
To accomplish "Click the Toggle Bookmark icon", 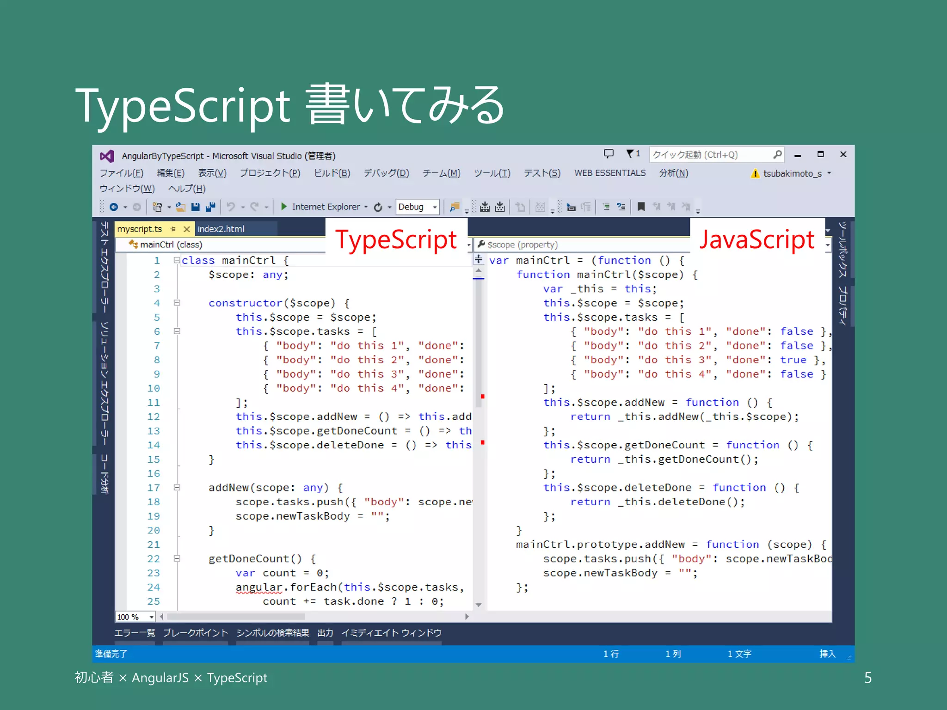I will point(641,207).
